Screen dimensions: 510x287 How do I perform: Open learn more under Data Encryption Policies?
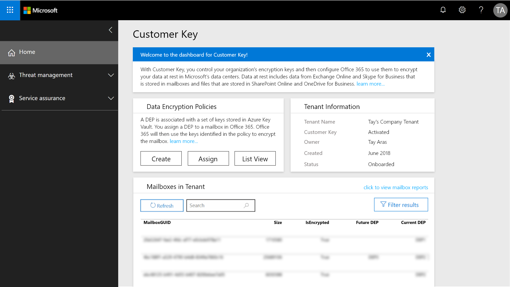pos(184,141)
